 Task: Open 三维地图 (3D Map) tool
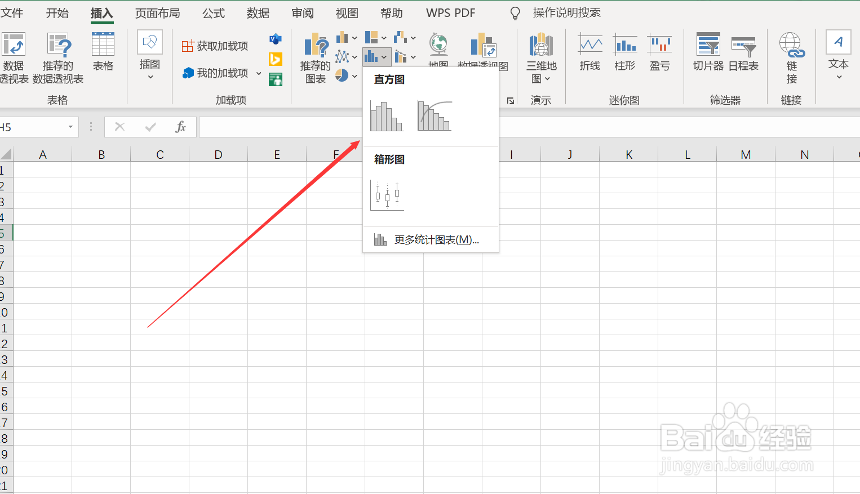(x=542, y=58)
